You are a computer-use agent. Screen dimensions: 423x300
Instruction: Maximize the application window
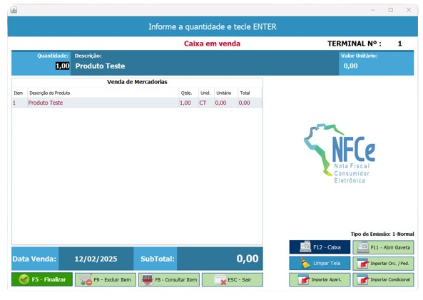pyautogui.click(x=391, y=10)
